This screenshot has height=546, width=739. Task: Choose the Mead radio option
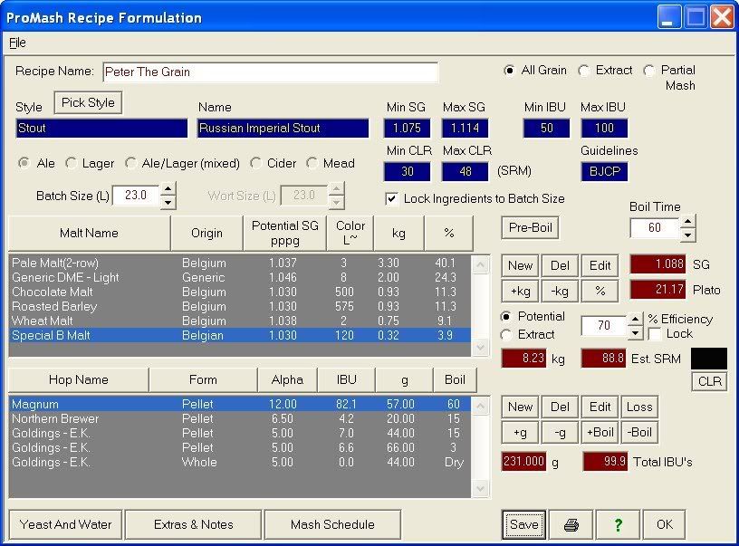[x=312, y=164]
